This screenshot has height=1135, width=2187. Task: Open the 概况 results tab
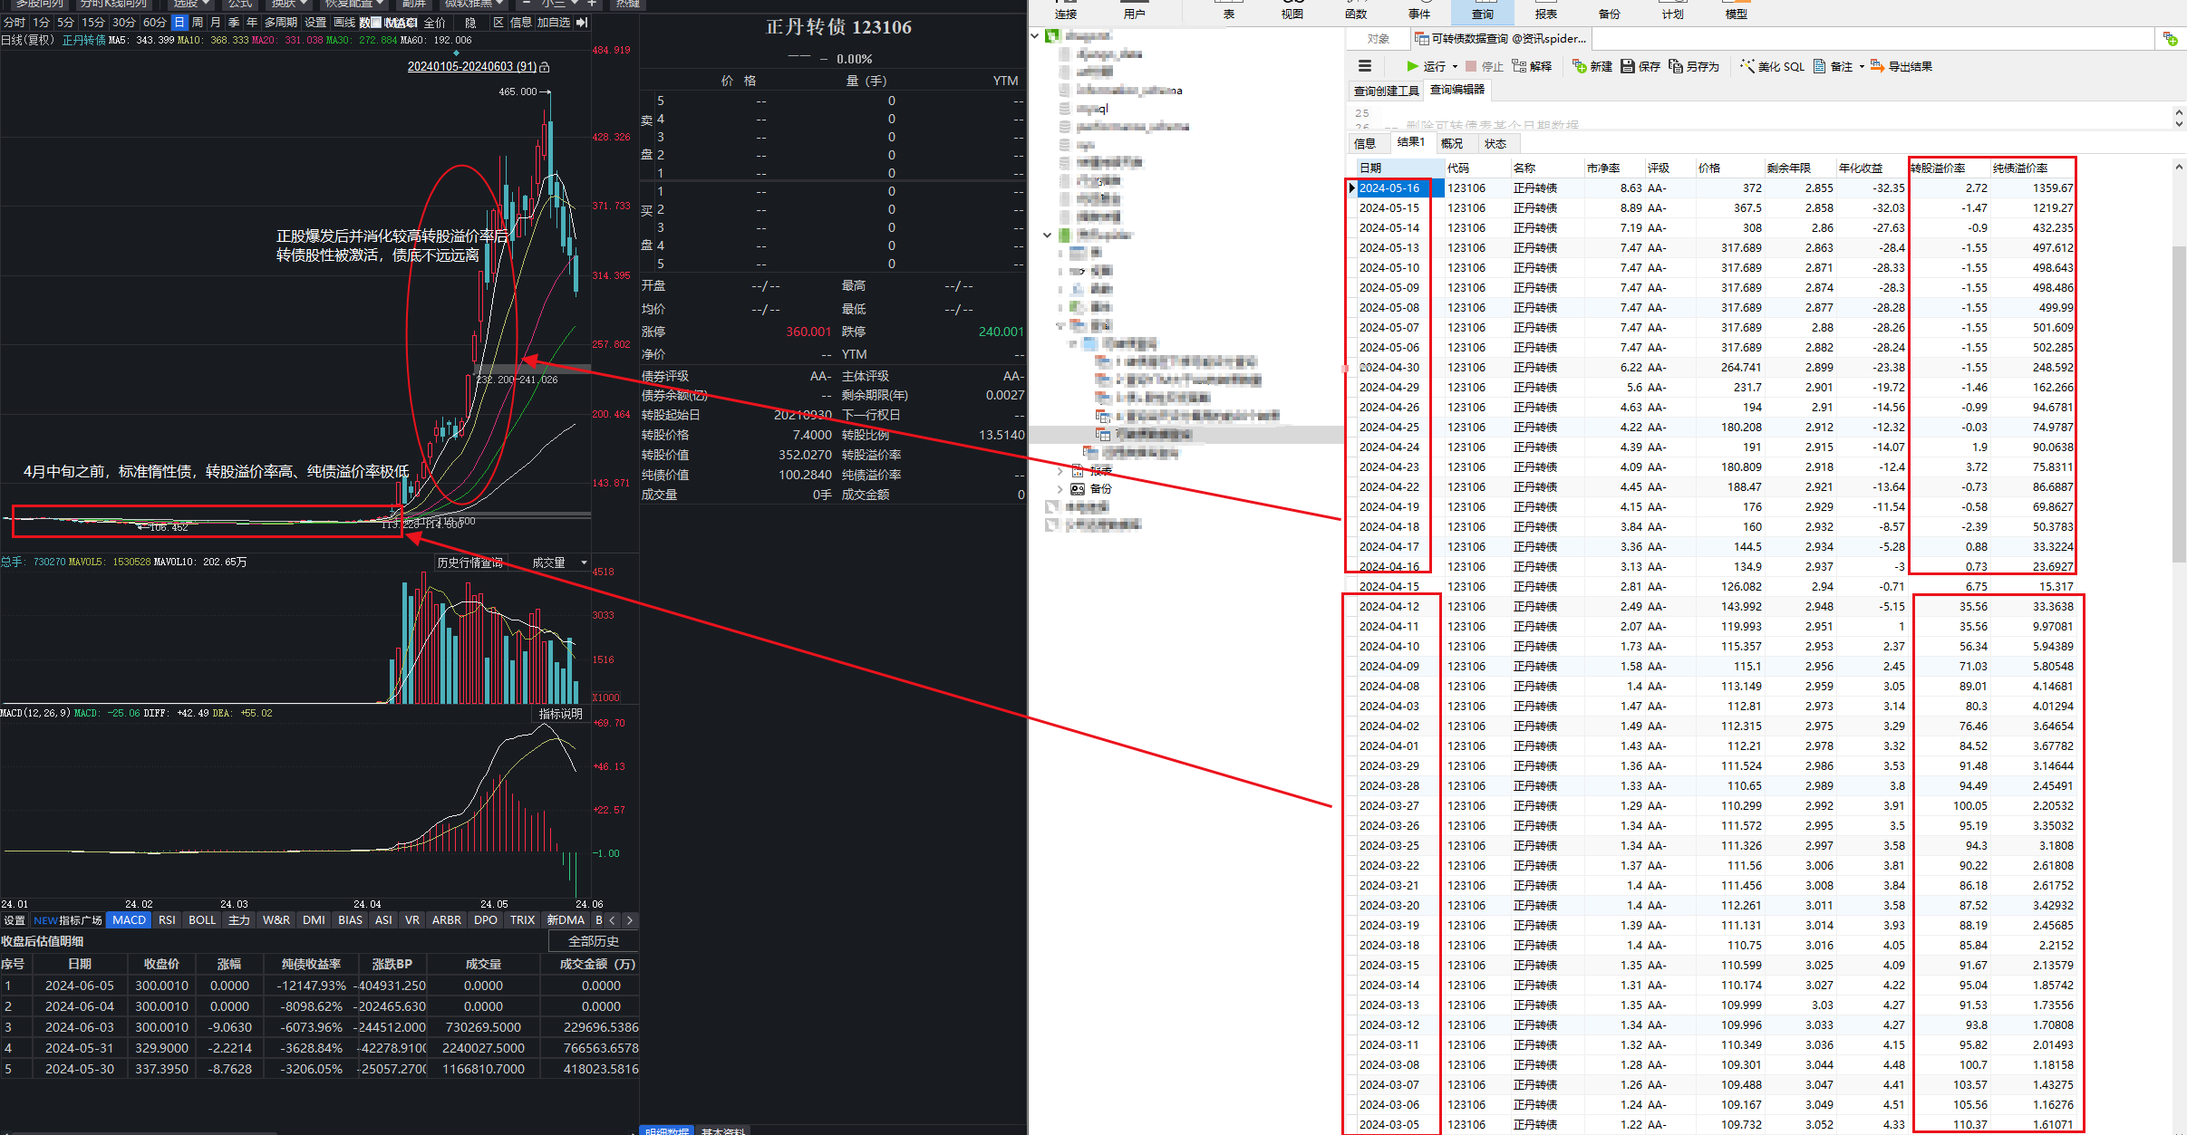(x=1451, y=143)
